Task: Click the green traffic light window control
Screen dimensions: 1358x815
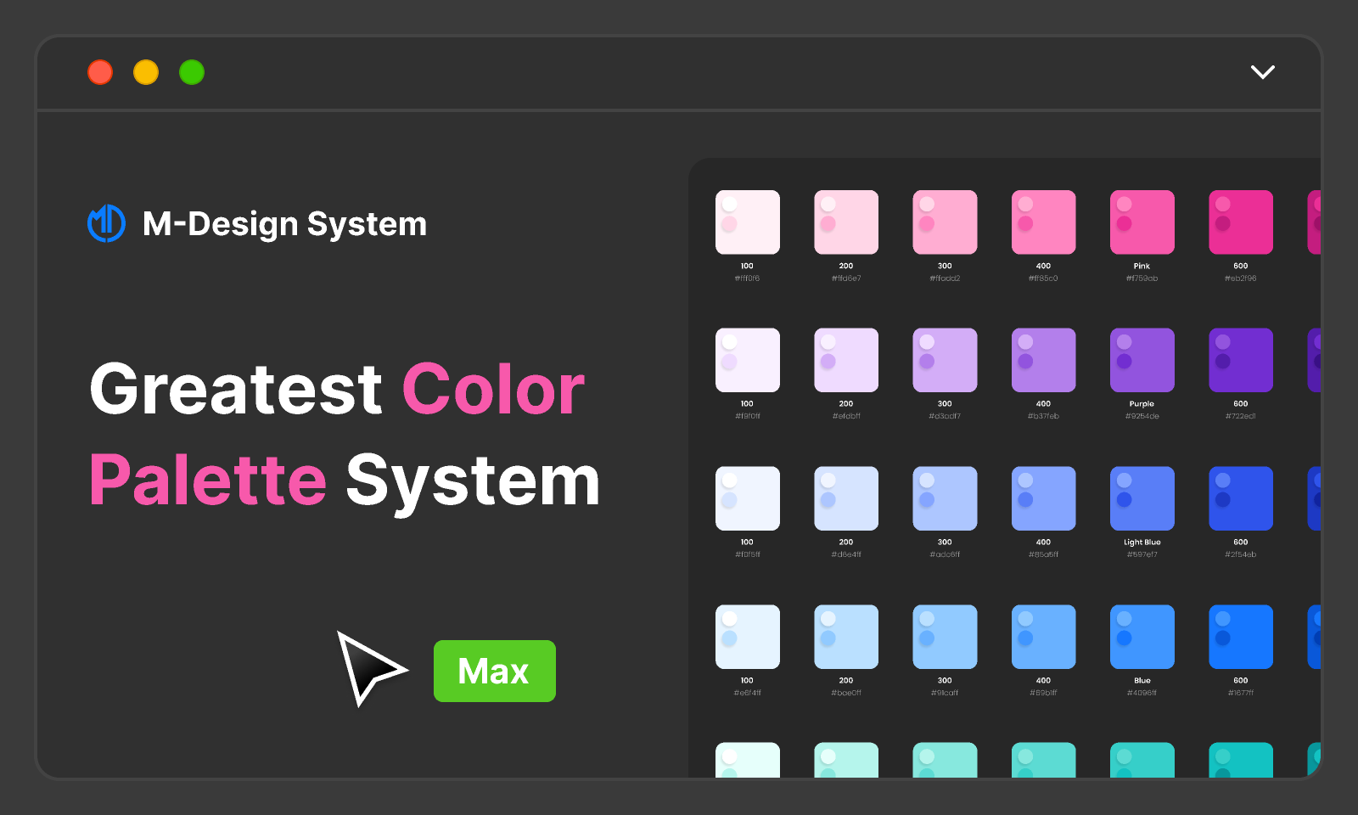Action: coord(191,72)
